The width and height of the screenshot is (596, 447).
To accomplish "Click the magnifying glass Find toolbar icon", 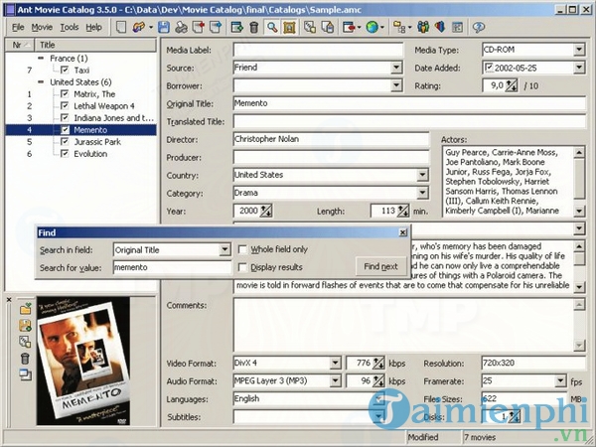I will [x=272, y=28].
